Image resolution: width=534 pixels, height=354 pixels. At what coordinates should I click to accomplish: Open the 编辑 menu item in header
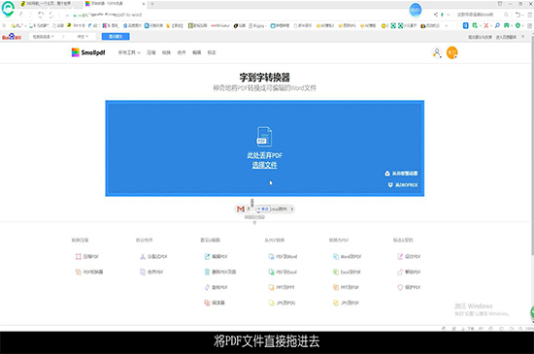[196, 52]
